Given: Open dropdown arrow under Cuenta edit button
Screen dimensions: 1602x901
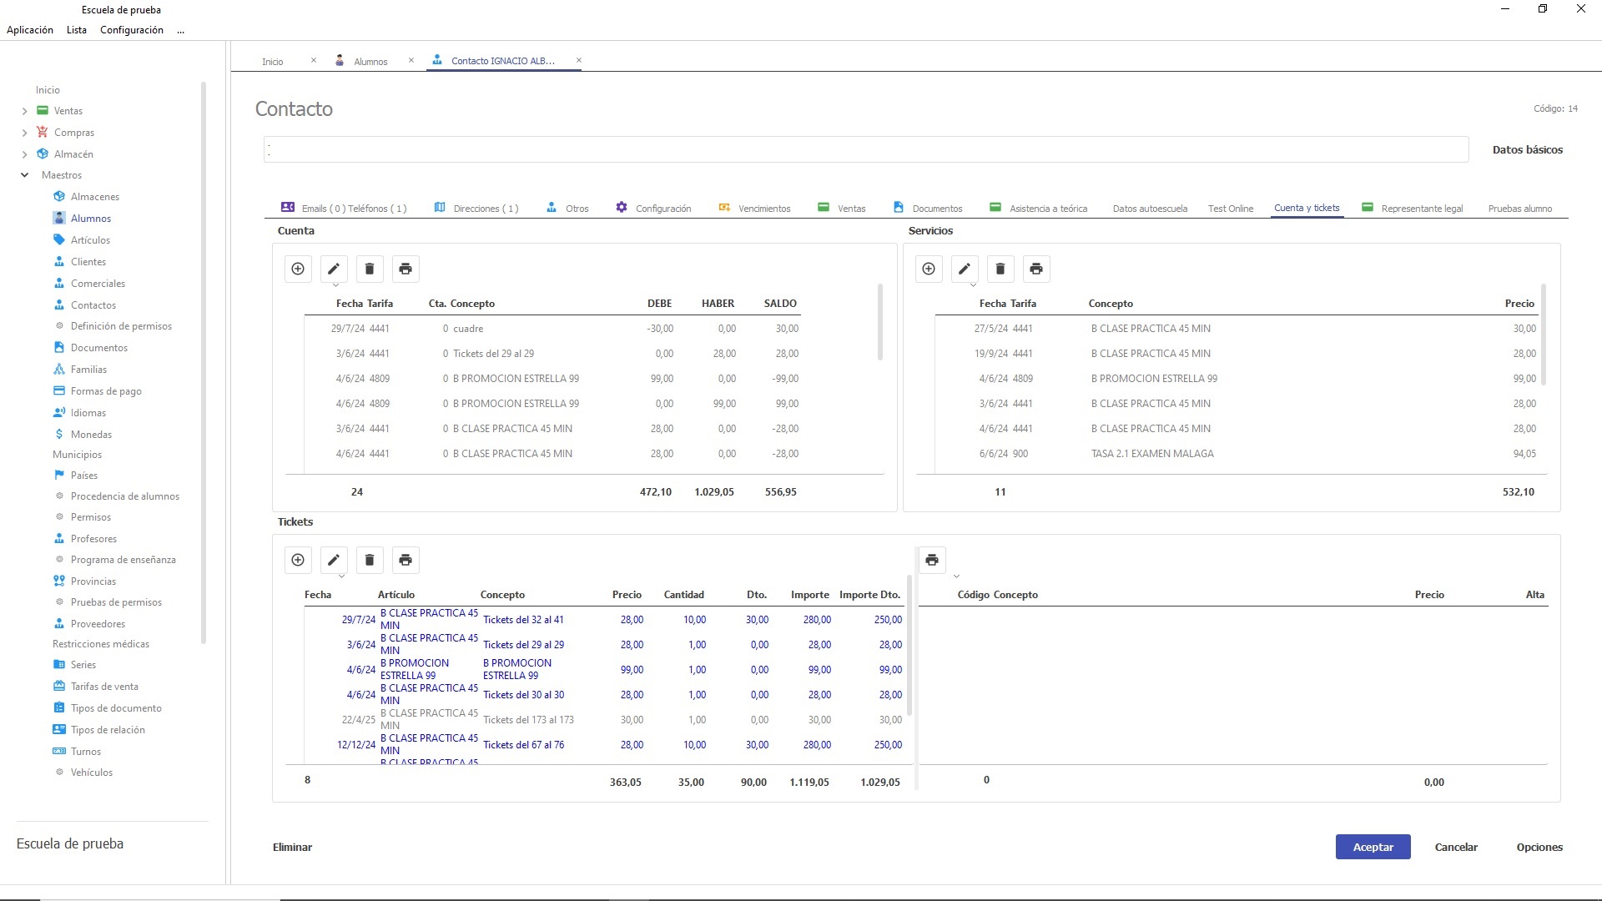Looking at the screenshot, I should pos(335,285).
